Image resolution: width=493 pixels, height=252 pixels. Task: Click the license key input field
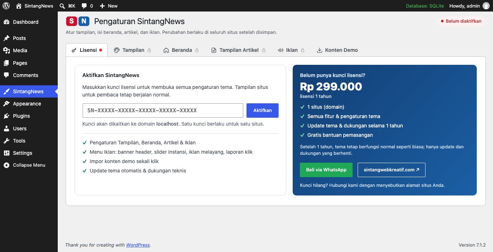(x=163, y=111)
